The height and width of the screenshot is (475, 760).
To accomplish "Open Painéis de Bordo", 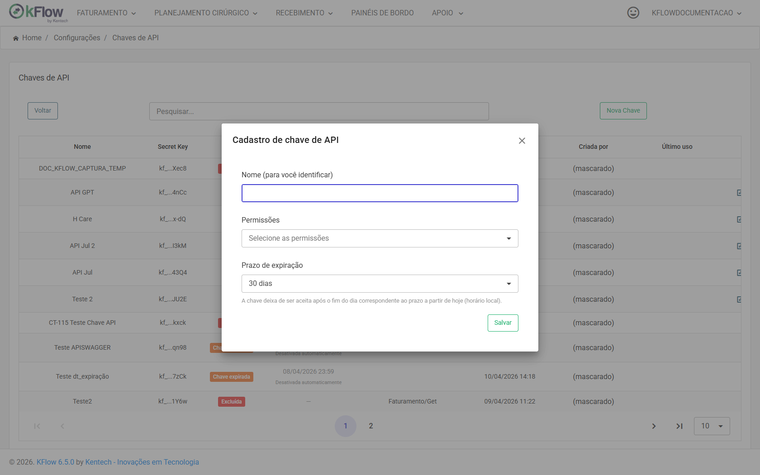I will [382, 13].
